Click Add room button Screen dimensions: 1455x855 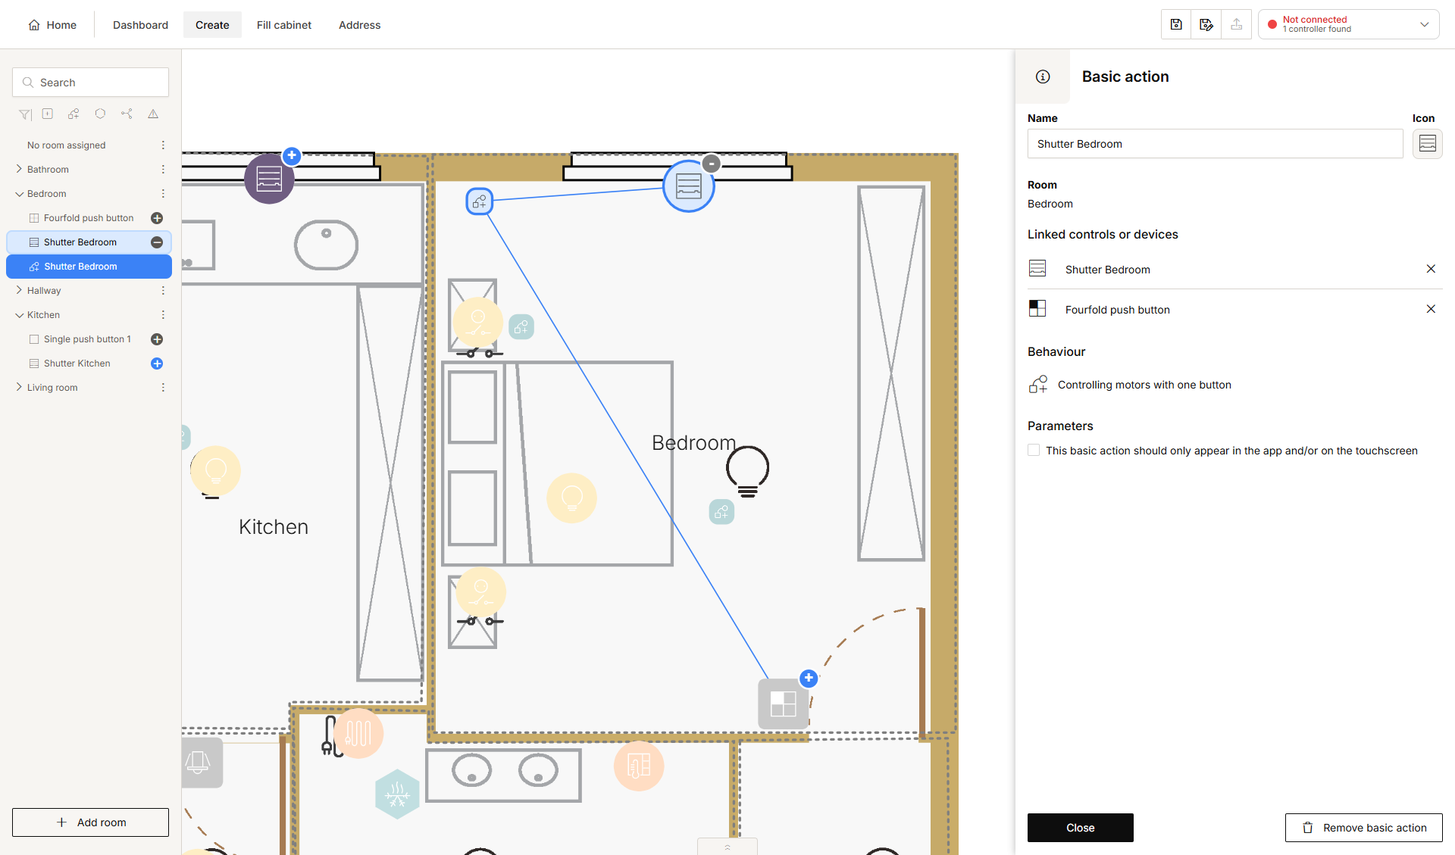click(90, 822)
